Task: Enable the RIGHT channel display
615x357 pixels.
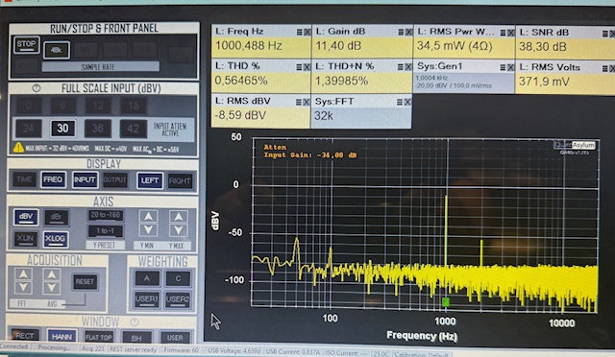Action: pos(180,181)
